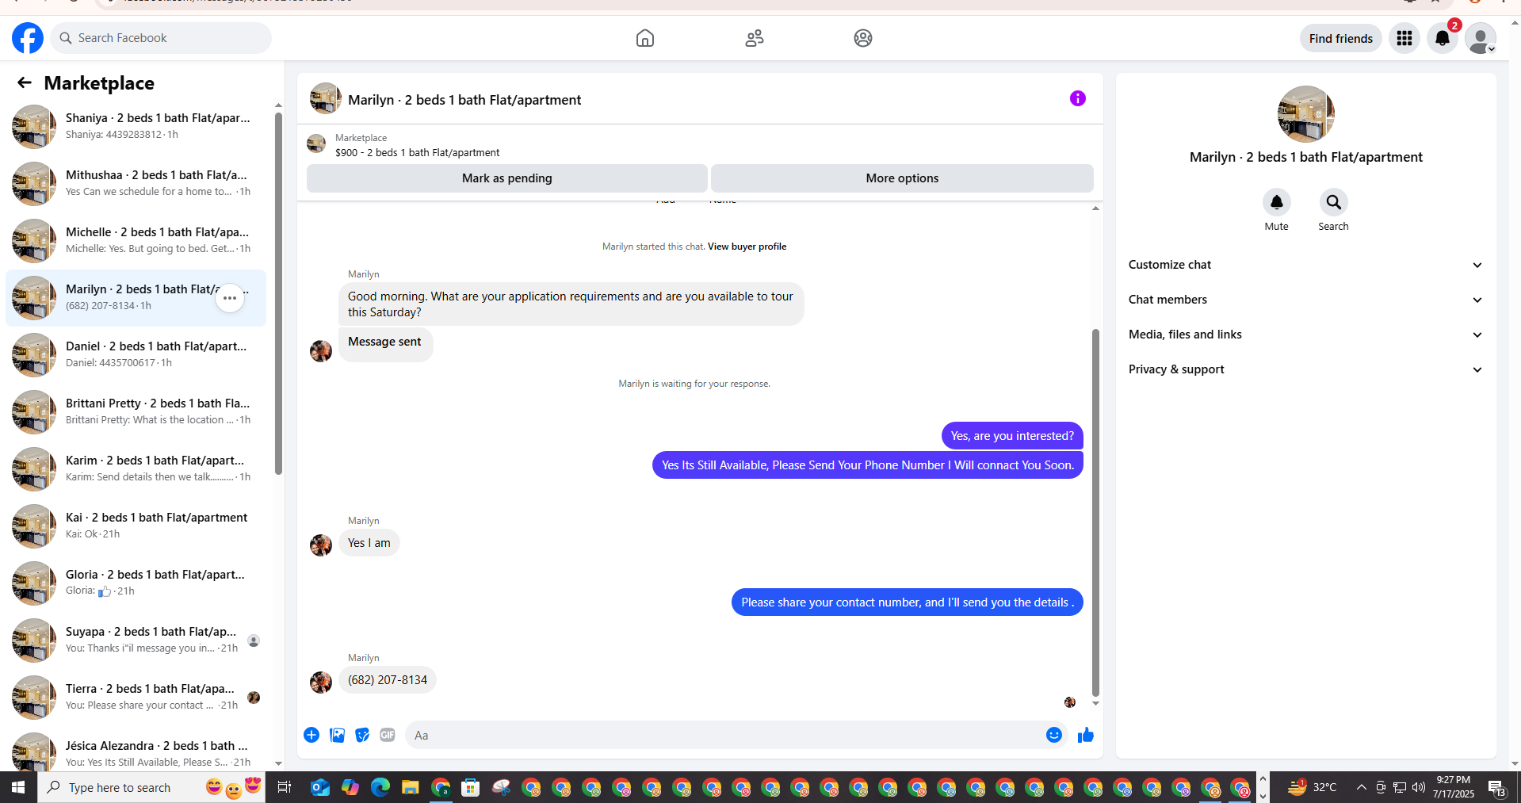Open the Facebook menu grid icon

(1404, 38)
